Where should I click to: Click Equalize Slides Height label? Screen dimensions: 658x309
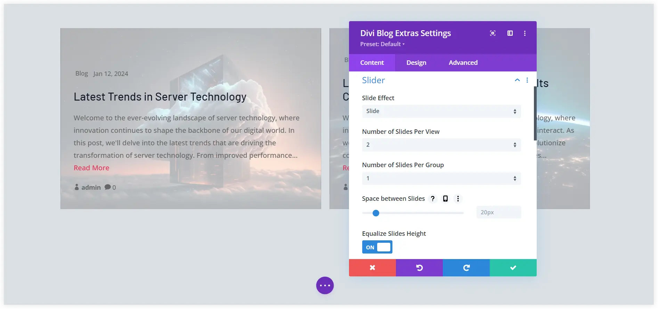[x=394, y=234]
